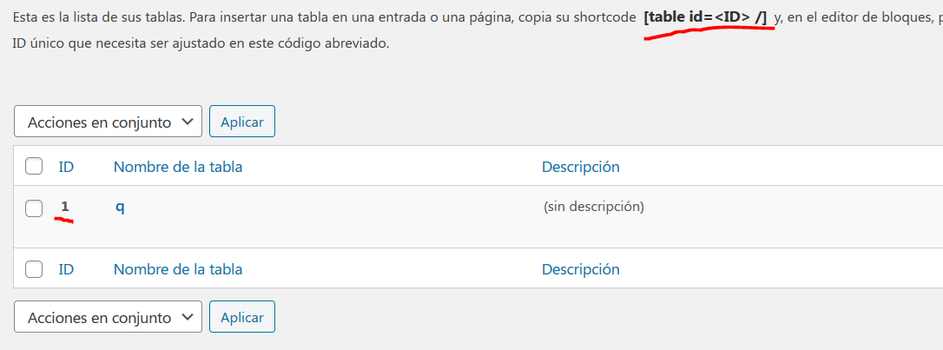Tick the select-all checkbox in table footer
943x350 pixels.
click(x=34, y=269)
